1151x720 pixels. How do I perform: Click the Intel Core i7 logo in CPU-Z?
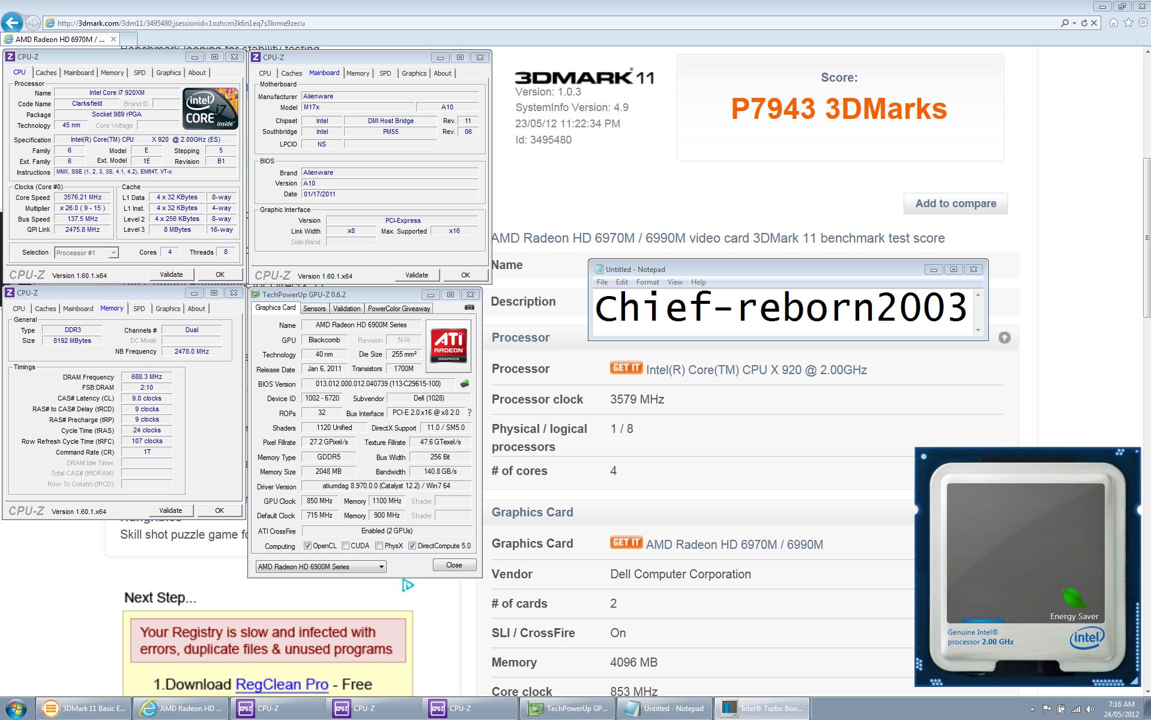click(x=210, y=109)
